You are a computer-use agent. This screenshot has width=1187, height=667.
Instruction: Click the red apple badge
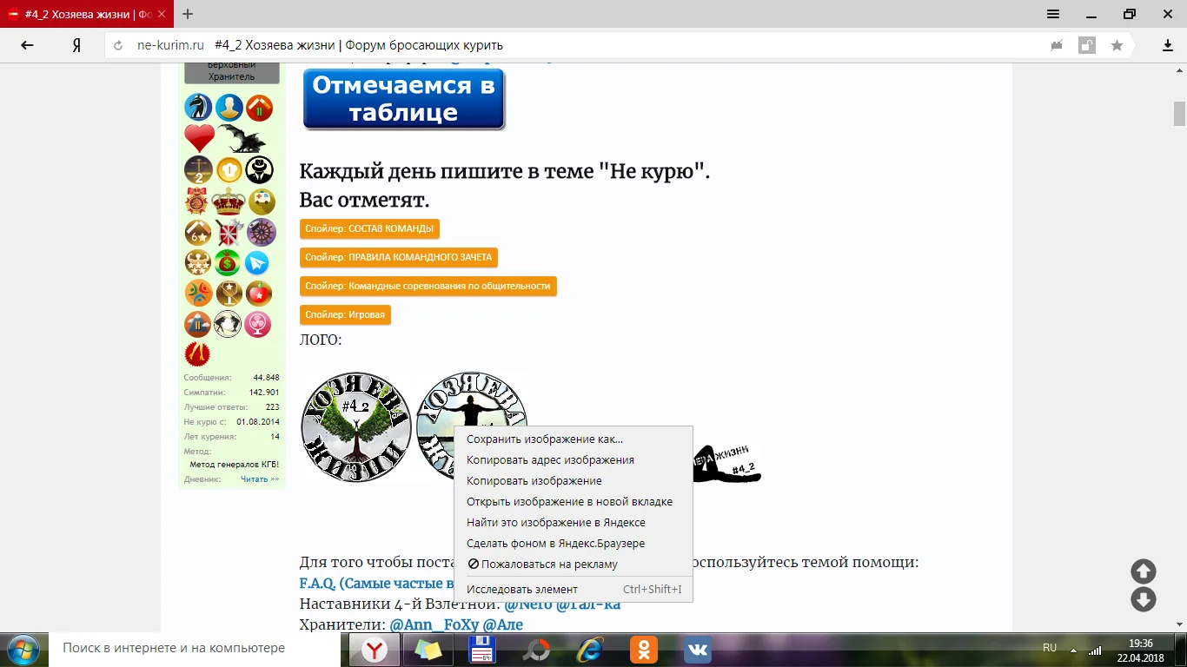point(259,293)
